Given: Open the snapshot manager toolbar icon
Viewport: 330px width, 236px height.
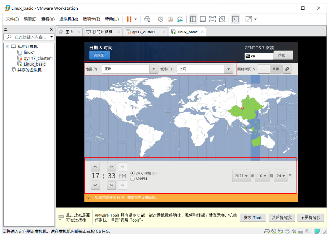Looking at the screenshot, I should pos(180,19).
